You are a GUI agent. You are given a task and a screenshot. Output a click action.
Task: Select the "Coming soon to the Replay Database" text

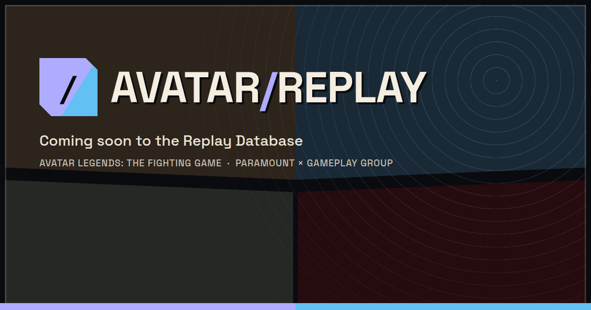click(x=171, y=141)
